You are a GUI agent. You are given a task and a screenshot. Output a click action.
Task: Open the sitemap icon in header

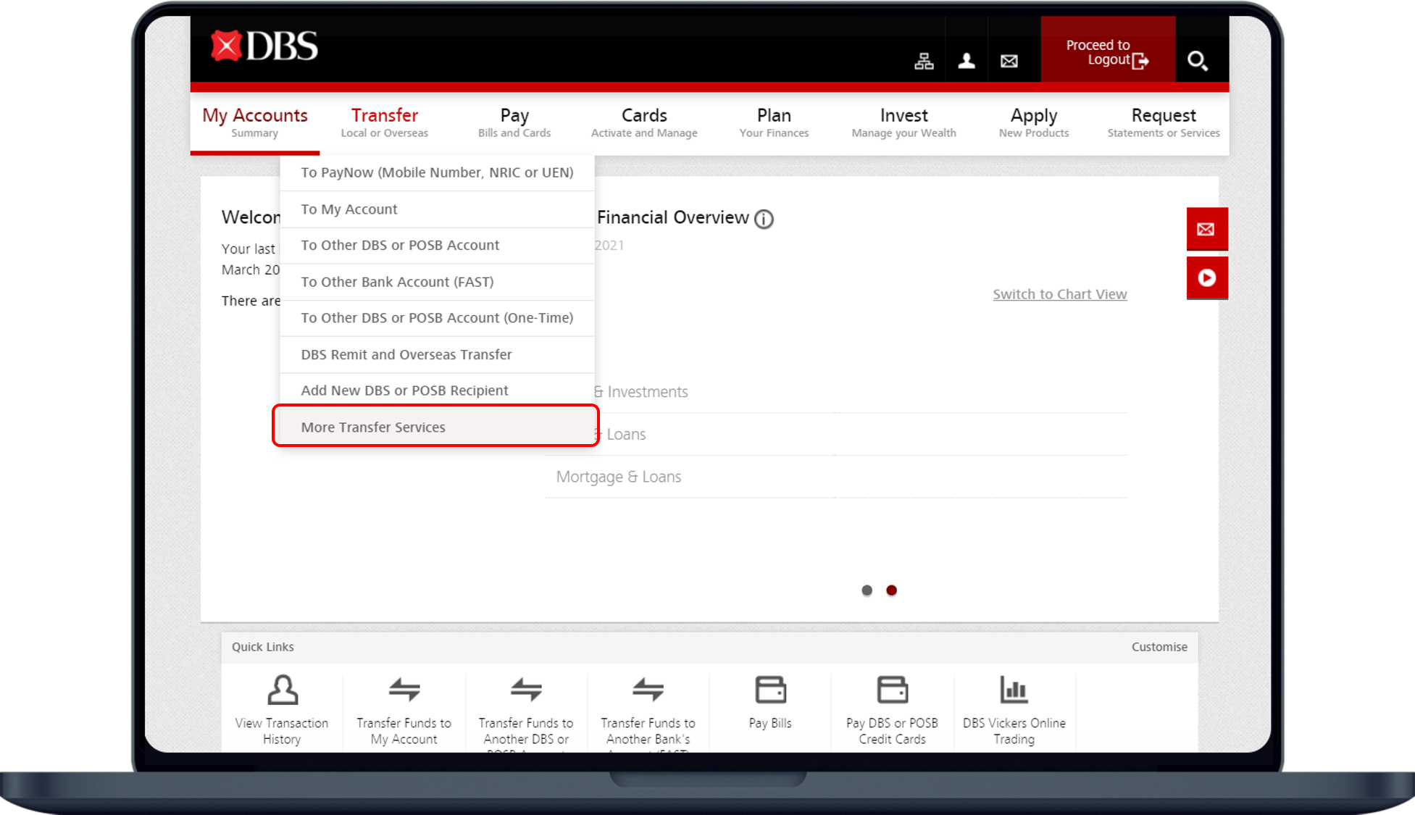tap(924, 62)
